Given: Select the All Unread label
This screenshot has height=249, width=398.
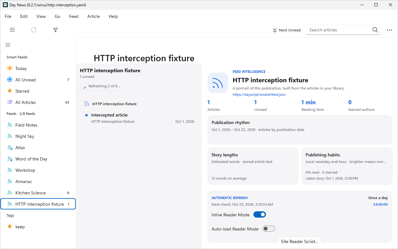Looking at the screenshot, I should tap(25, 80).
